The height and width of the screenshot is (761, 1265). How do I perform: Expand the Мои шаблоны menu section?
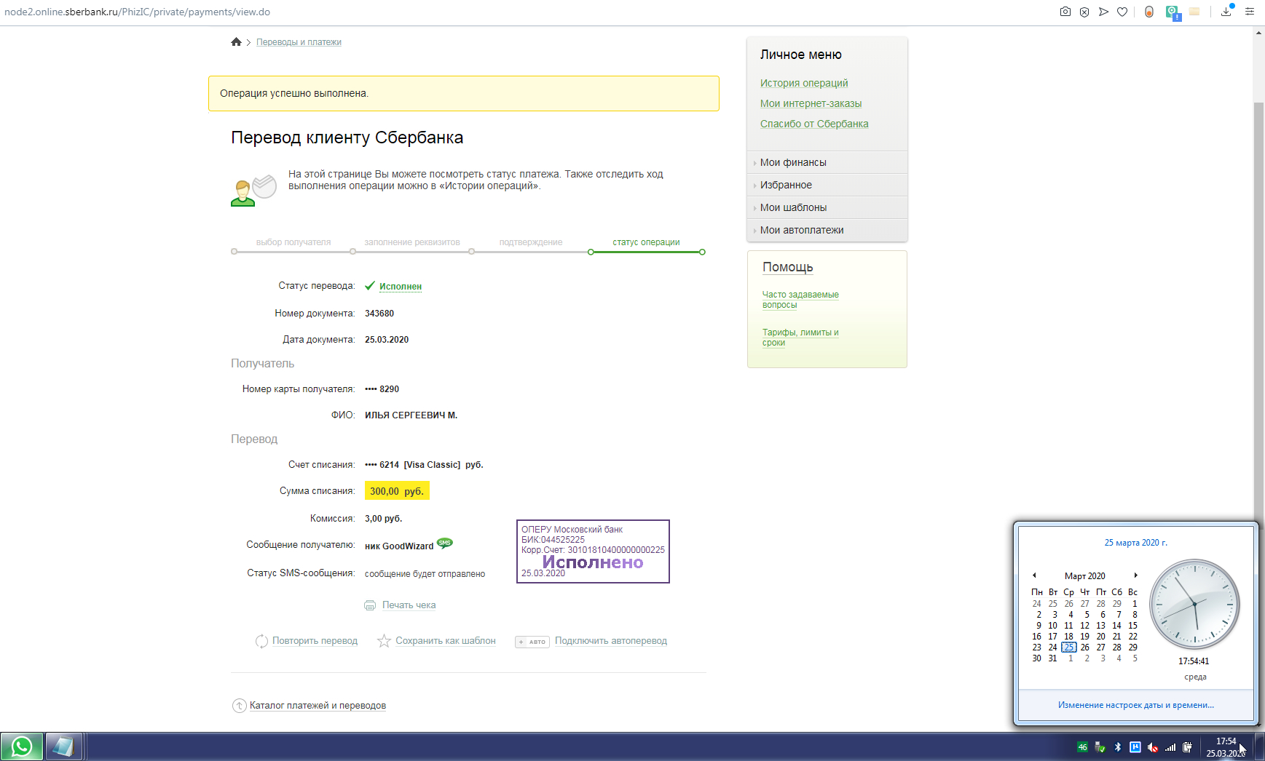pos(827,207)
